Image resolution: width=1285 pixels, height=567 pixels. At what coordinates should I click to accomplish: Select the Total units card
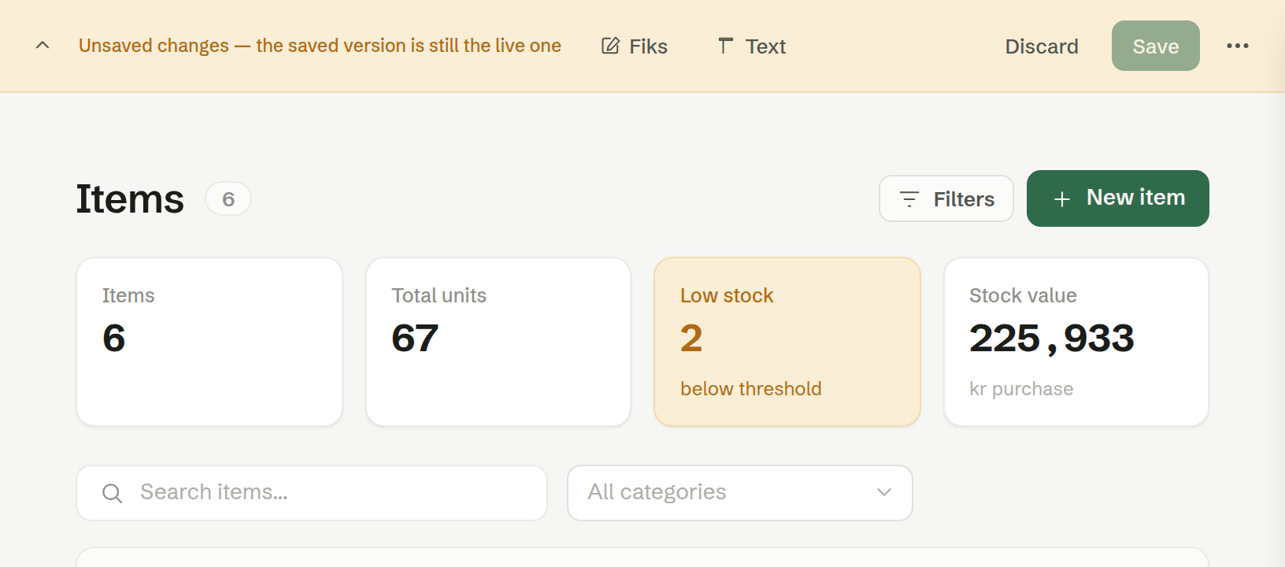498,342
